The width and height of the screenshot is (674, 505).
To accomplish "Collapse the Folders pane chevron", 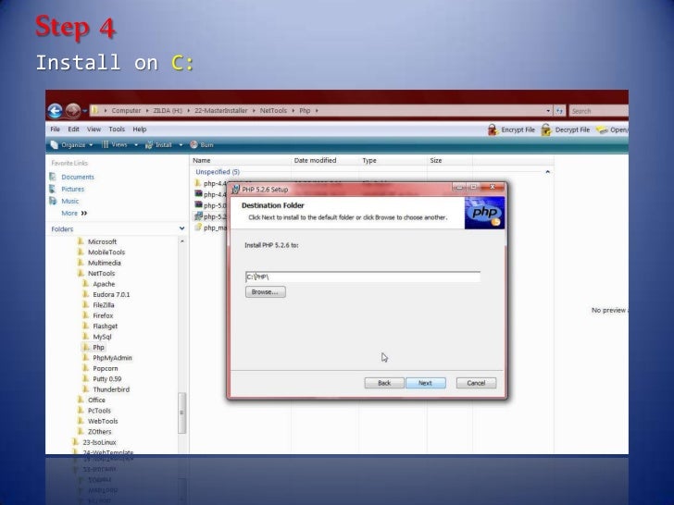I will coord(181,228).
